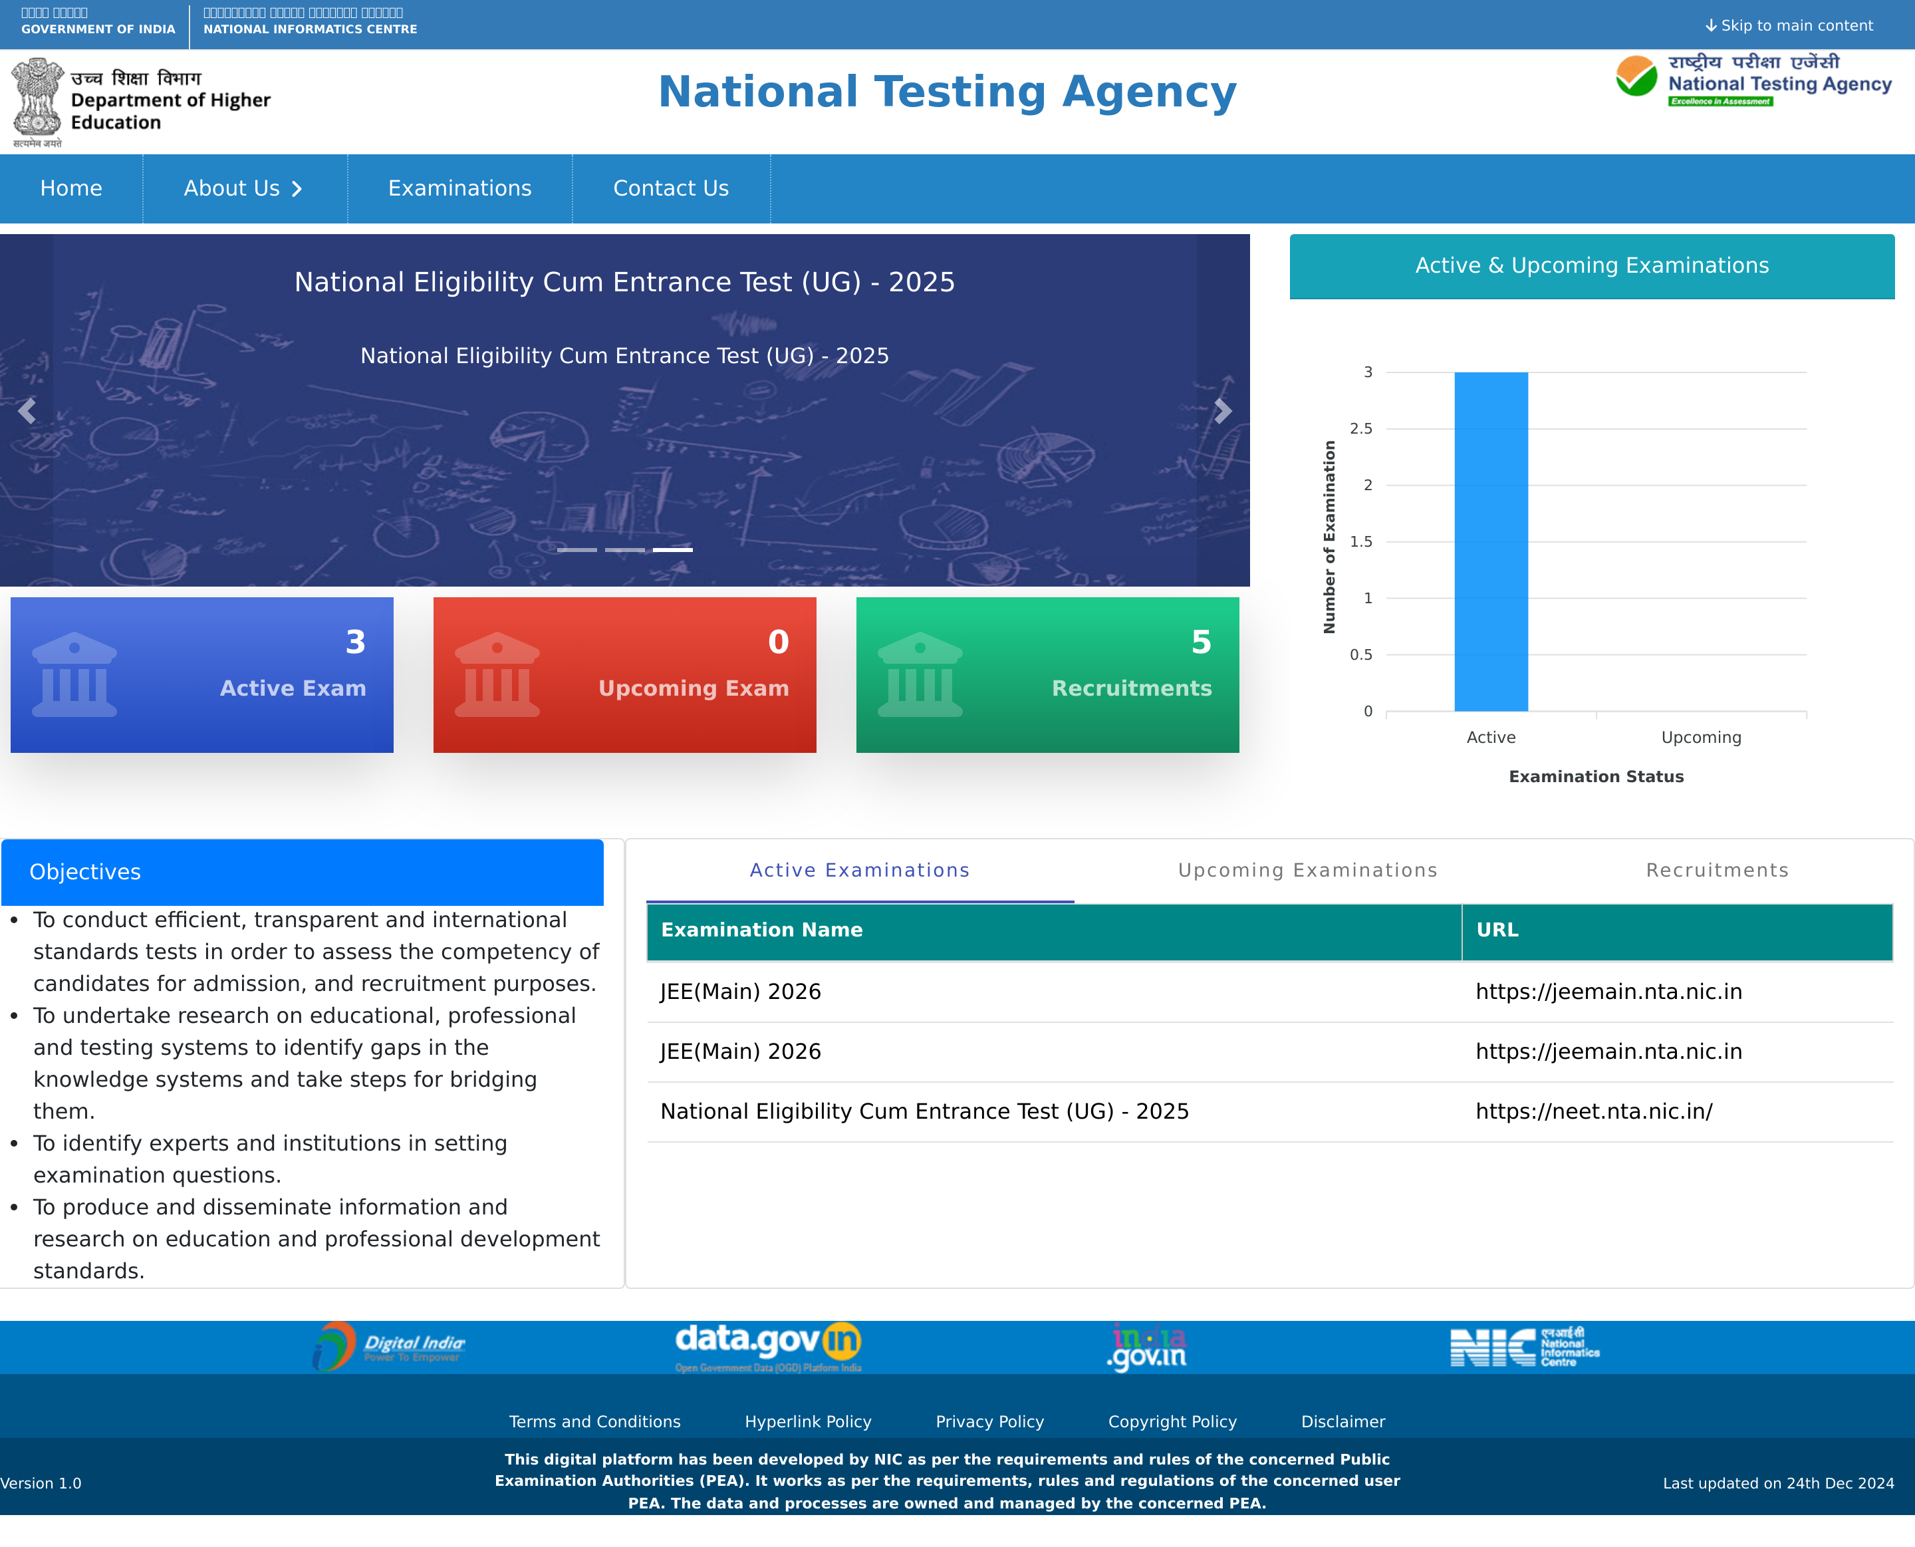This screenshot has width=1915, height=1547.
Task: Go to next carousel slide arrow
Action: click(1223, 411)
